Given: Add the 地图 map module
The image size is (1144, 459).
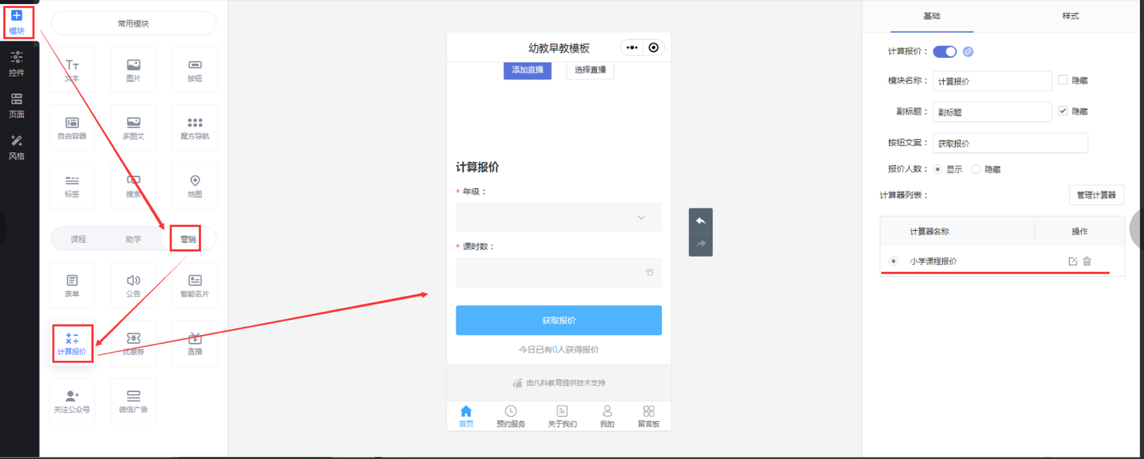Looking at the screenshot, I should click(x=195, y=186).
